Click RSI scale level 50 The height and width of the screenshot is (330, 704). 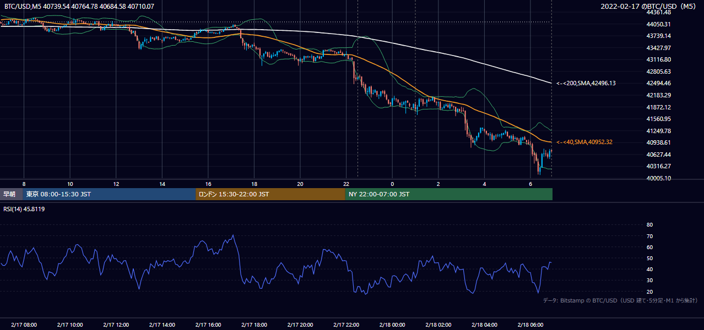point(649,258)
